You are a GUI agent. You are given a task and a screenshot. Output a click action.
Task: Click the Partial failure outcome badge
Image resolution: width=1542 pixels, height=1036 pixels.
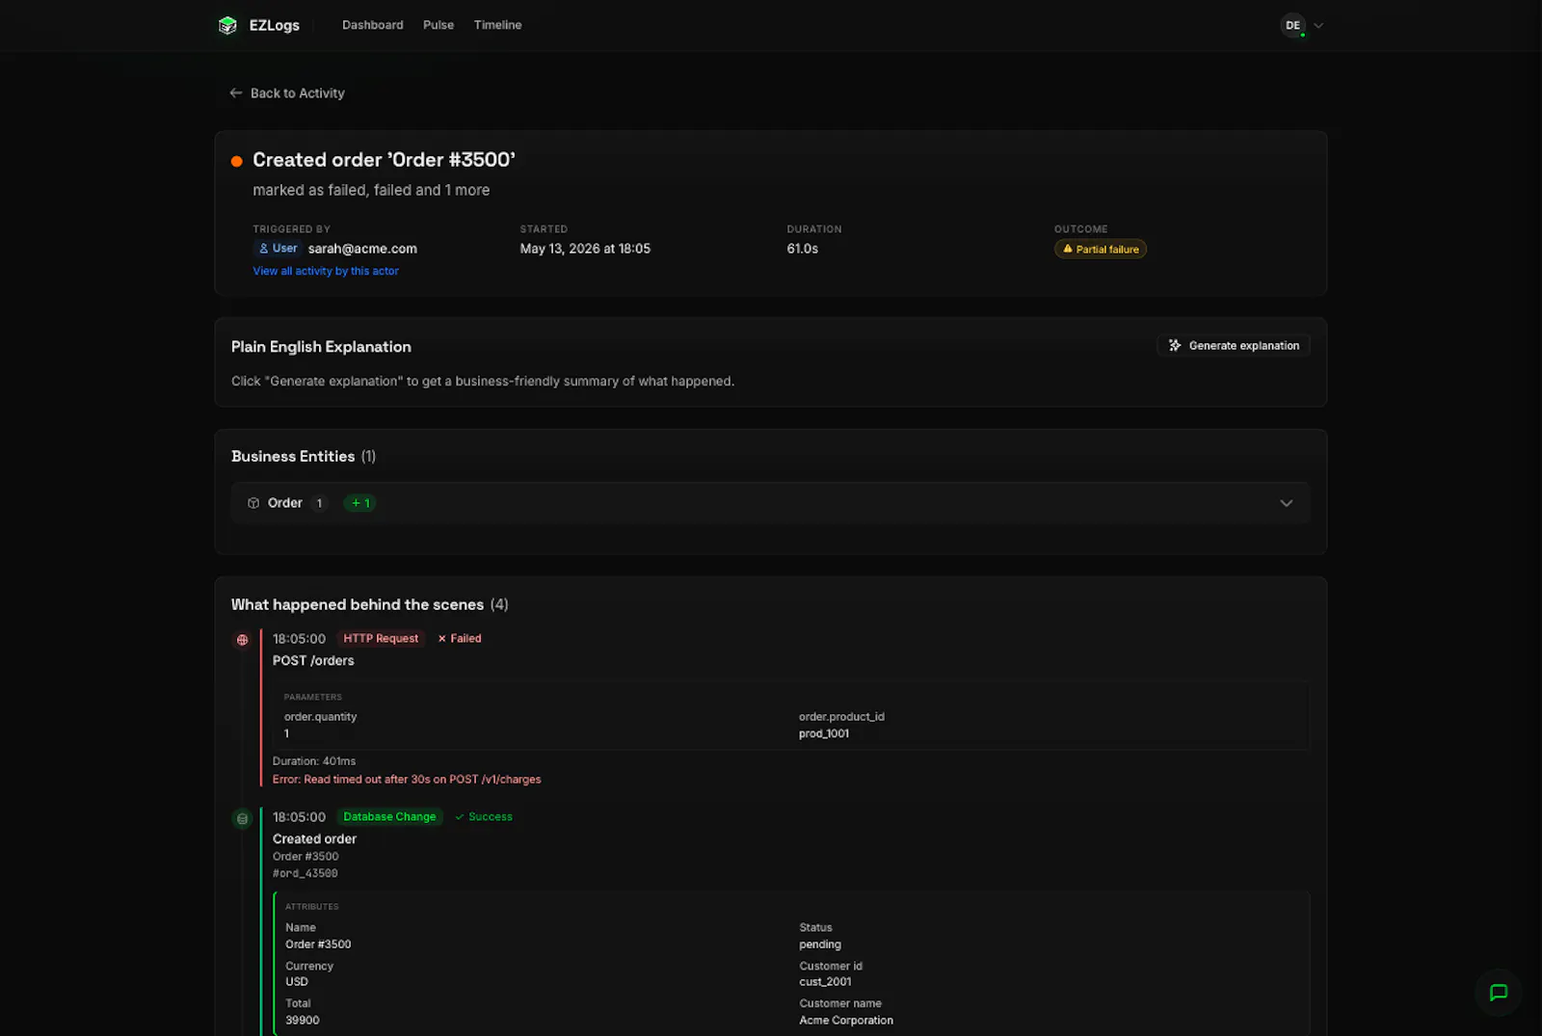tap(1101, 250)
